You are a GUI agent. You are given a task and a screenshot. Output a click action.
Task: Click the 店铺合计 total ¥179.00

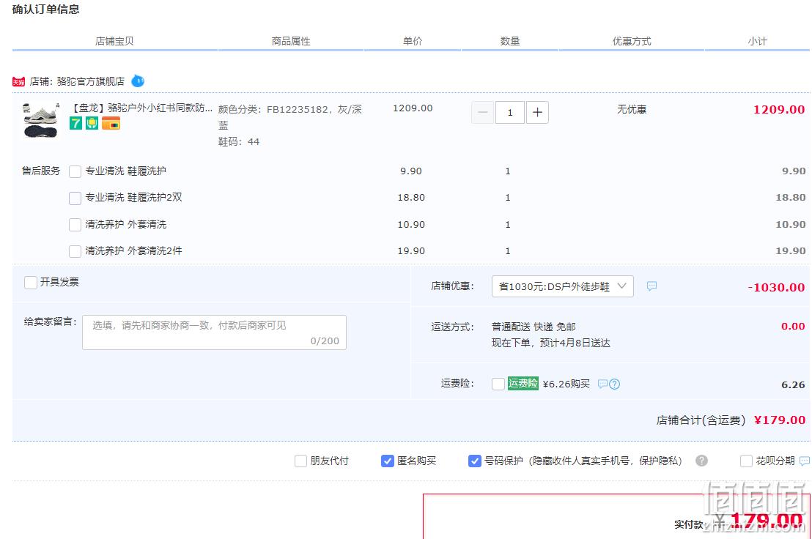click(779, 420)
